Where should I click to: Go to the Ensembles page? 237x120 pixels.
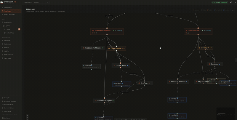point(11,22)
